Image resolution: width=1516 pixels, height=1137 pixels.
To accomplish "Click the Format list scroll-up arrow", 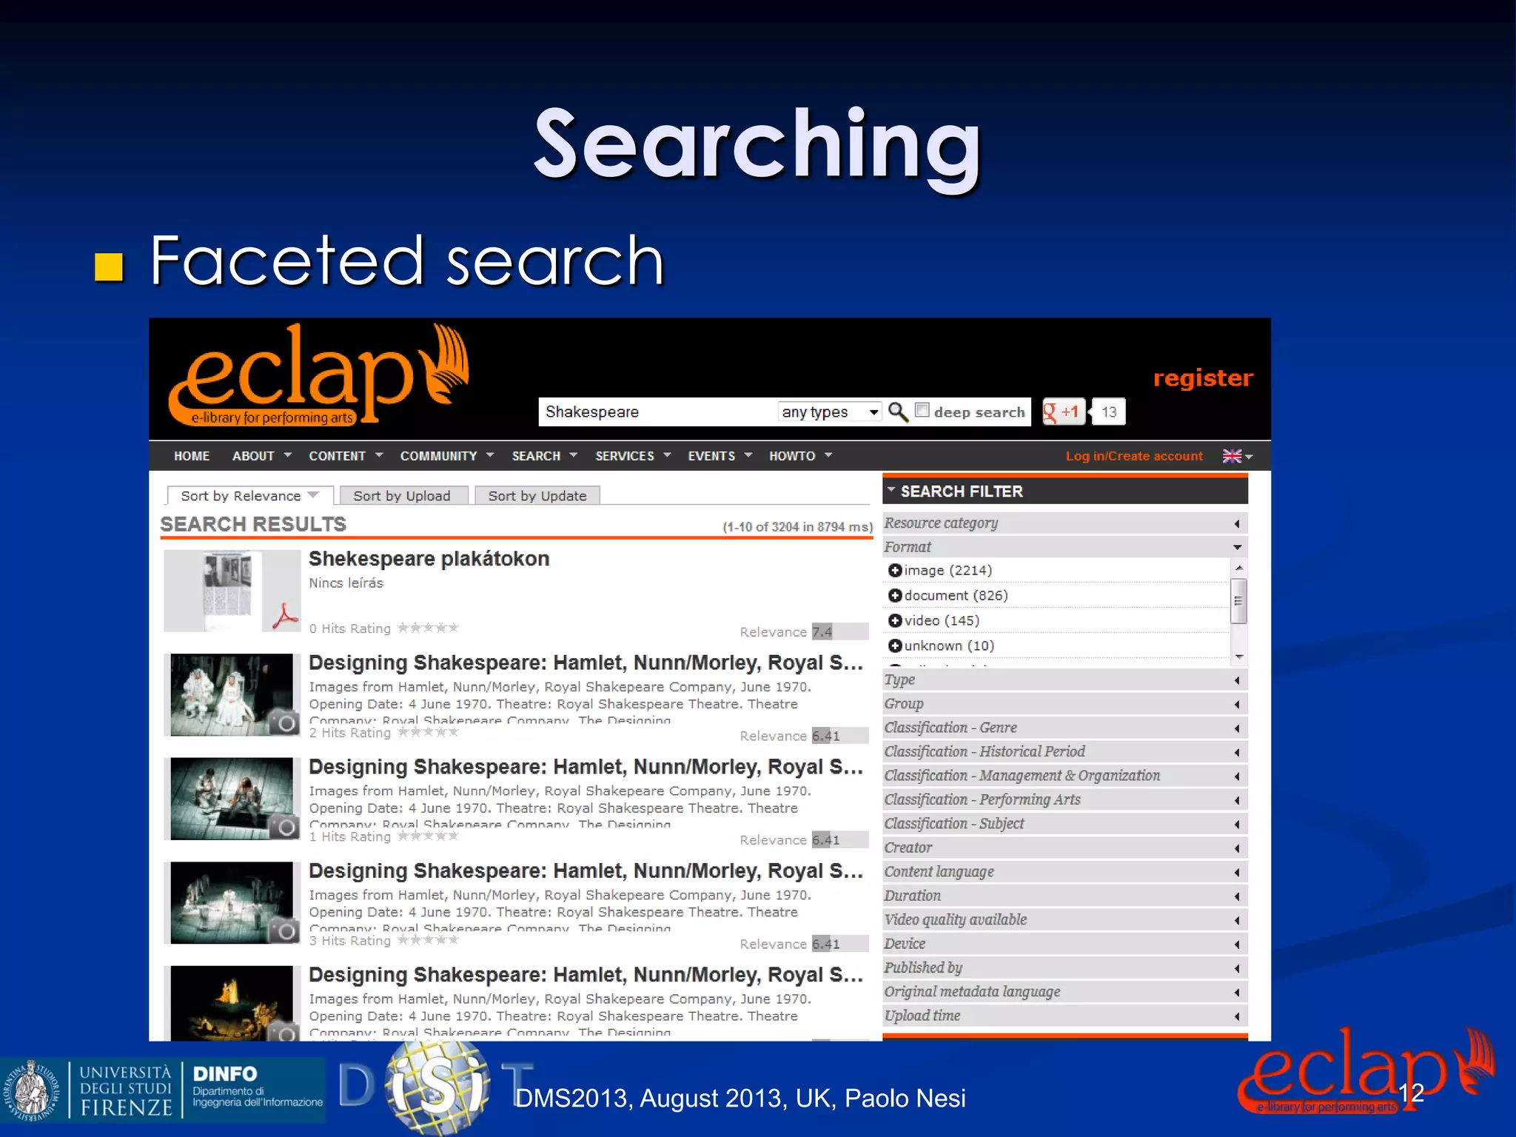I will pyautogui.click(x=1238, y=568).
